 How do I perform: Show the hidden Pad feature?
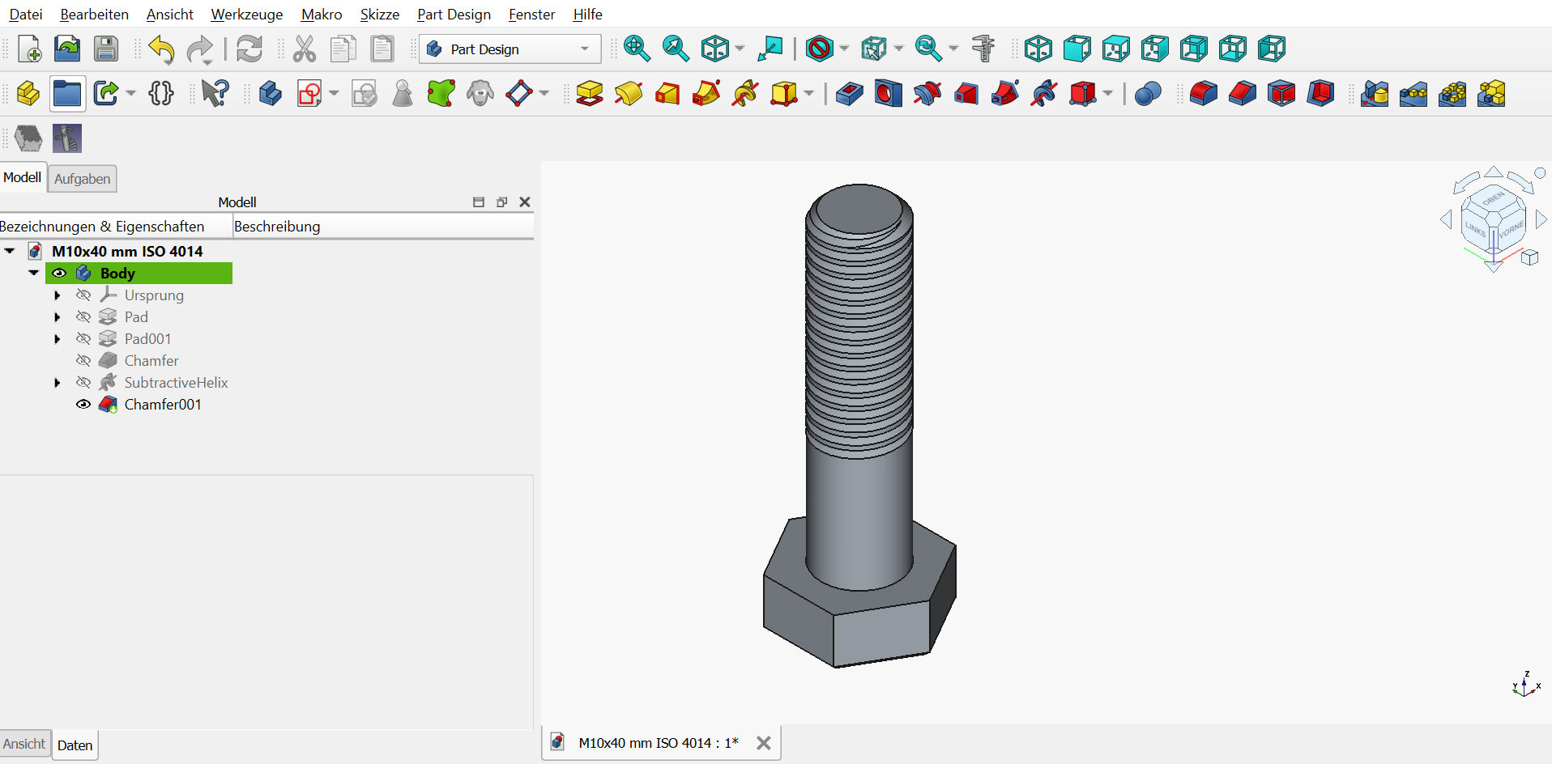(x=83, y=317)
